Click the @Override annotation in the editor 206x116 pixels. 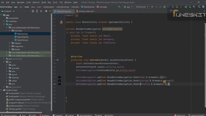pos(77,57)
